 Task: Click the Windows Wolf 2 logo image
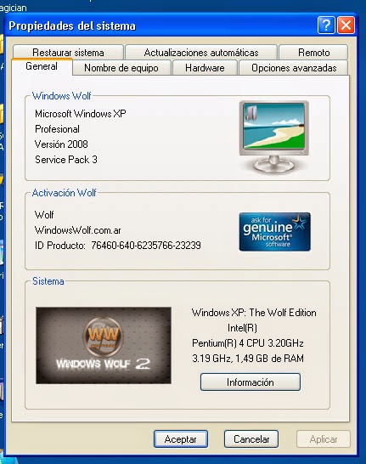pyautogui.click(x=104, y=345)
